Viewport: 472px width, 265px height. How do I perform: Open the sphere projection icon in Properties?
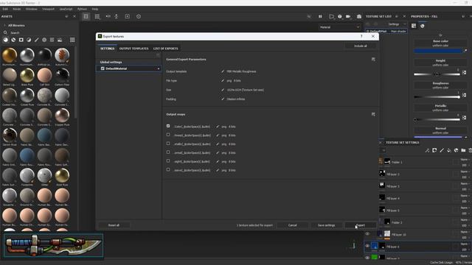[x=423, y=26]
